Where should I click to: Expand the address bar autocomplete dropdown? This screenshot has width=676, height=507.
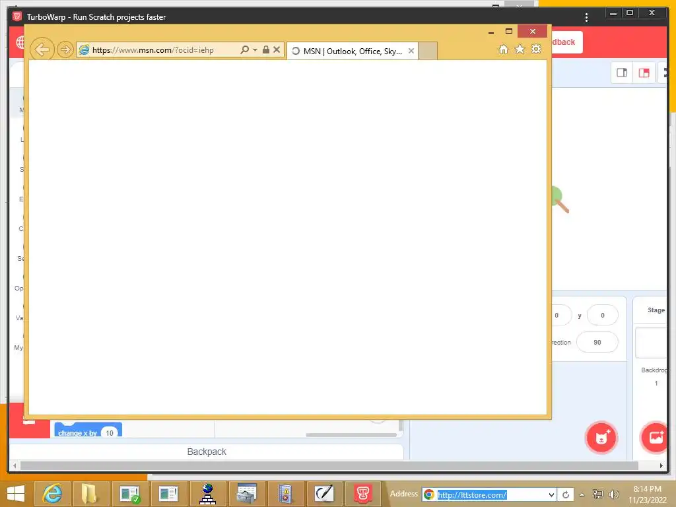(x=255, y=50)
